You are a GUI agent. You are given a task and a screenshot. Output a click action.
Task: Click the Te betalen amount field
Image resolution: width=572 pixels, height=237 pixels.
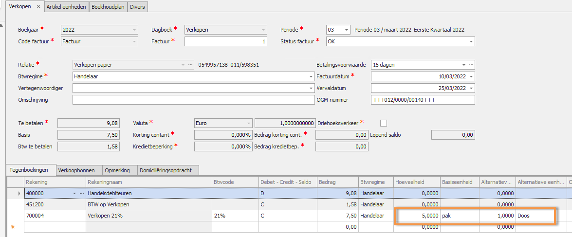click(89, 123)
